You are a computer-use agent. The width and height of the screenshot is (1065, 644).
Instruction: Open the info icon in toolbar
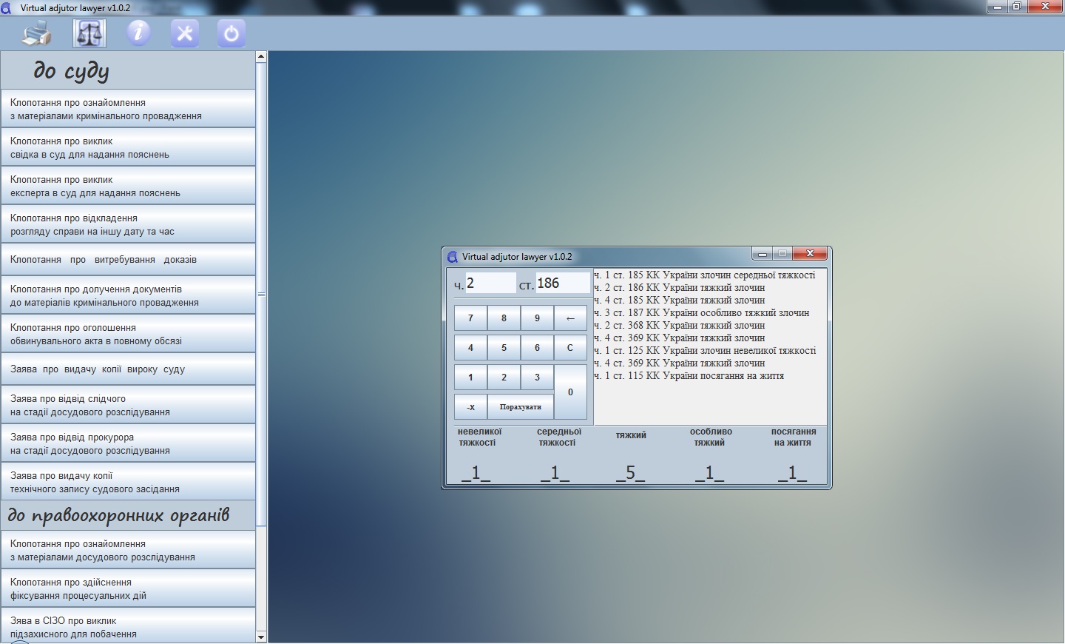pyautogui.click(x=138, y=33)
